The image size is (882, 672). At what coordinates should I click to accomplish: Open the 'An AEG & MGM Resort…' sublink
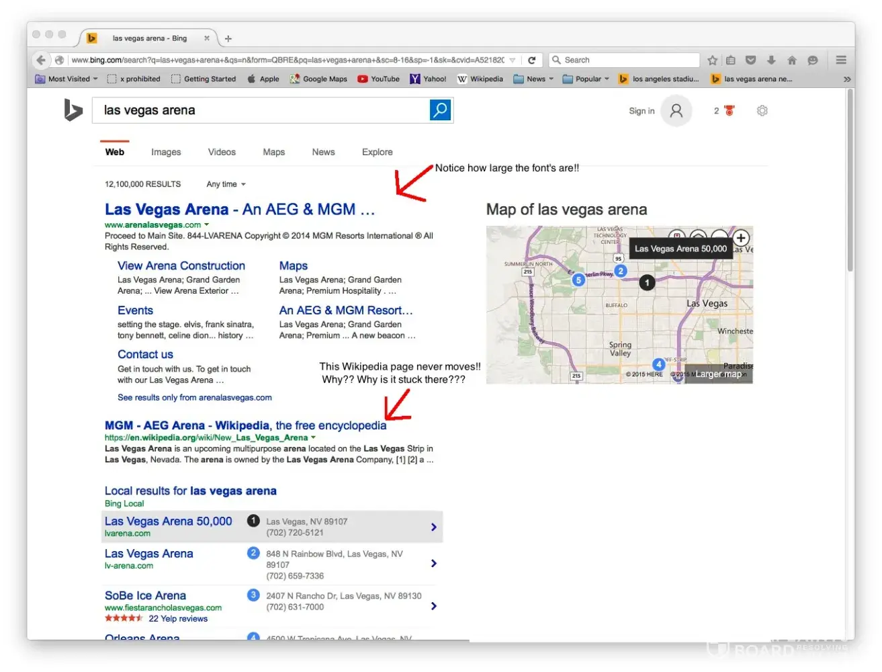346,310
